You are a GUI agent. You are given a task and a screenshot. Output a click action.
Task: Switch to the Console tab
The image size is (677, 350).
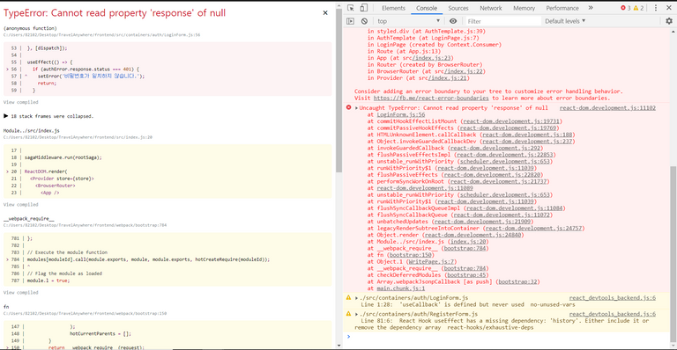[427, 8]
